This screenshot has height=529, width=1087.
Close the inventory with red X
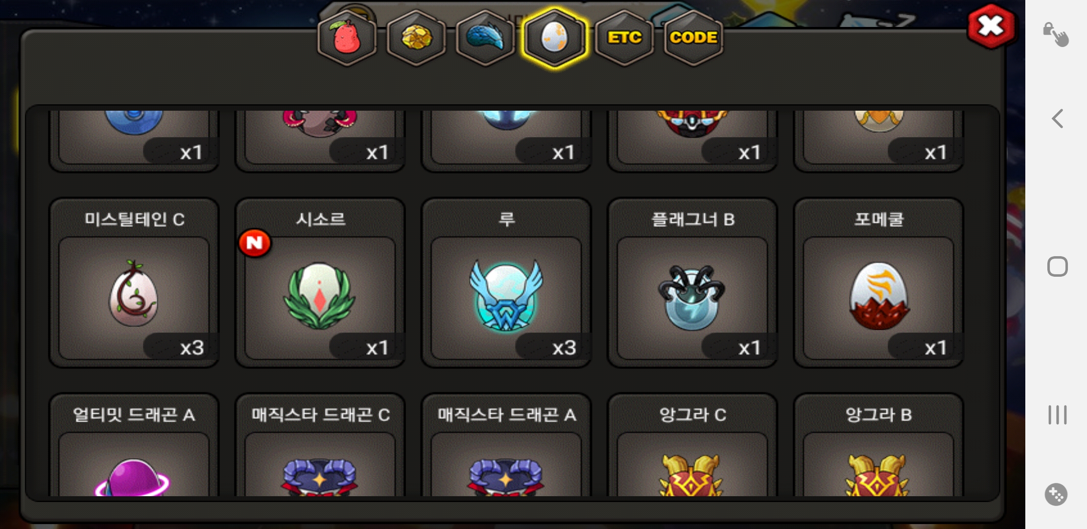(992, 26)
